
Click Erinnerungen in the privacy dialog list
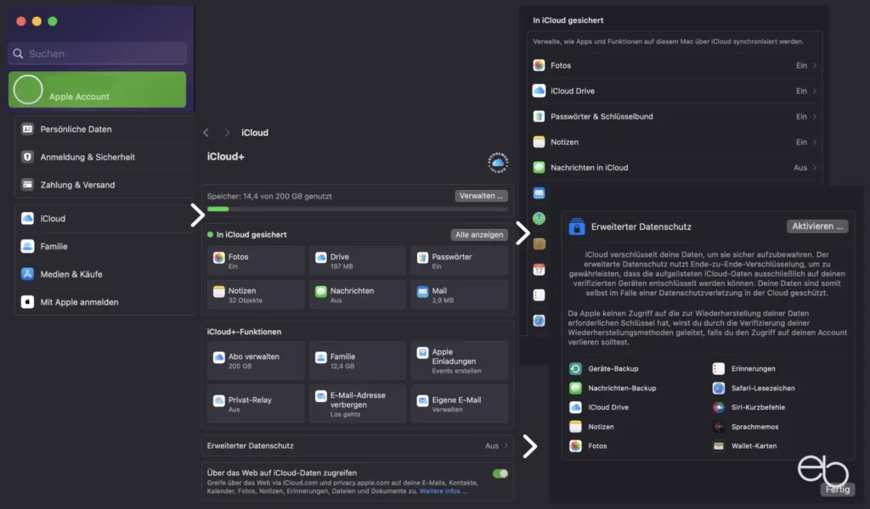point(744,368)
